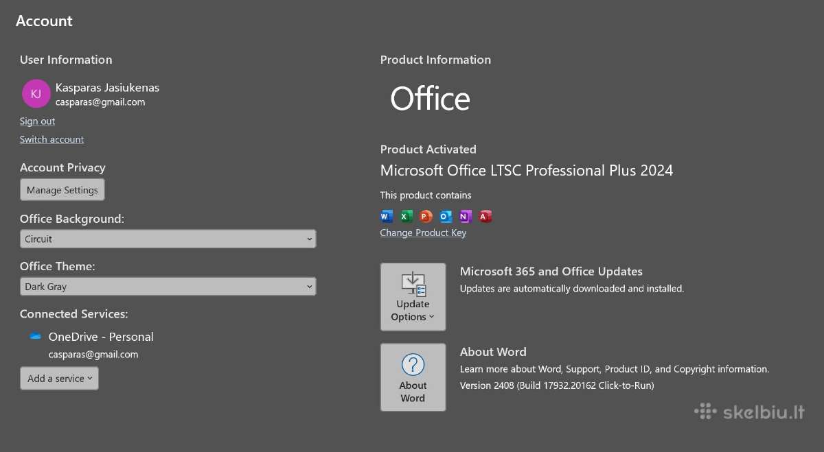Click the Version 2408 build text
The width and height of the screenshot is (824, 452).
tap(557, 385)
